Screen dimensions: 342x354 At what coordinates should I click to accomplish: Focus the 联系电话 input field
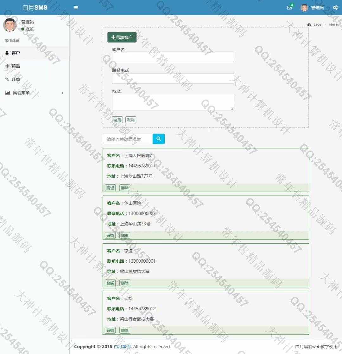click(173, 79)
